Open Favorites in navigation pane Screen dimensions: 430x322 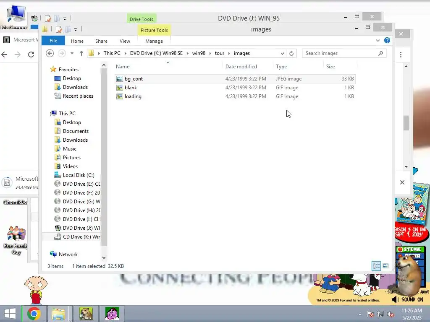[68, 70]
